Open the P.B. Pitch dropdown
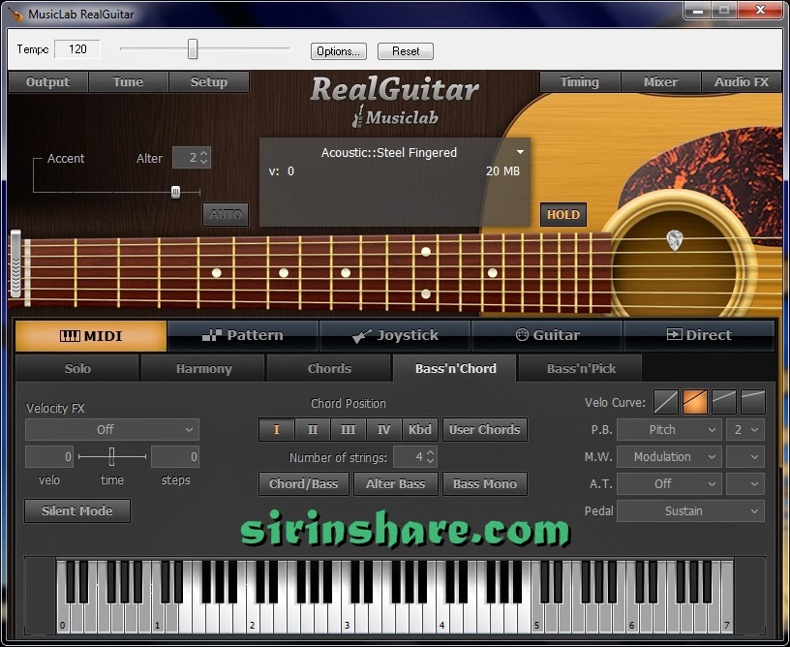 (x=669, y=430)
